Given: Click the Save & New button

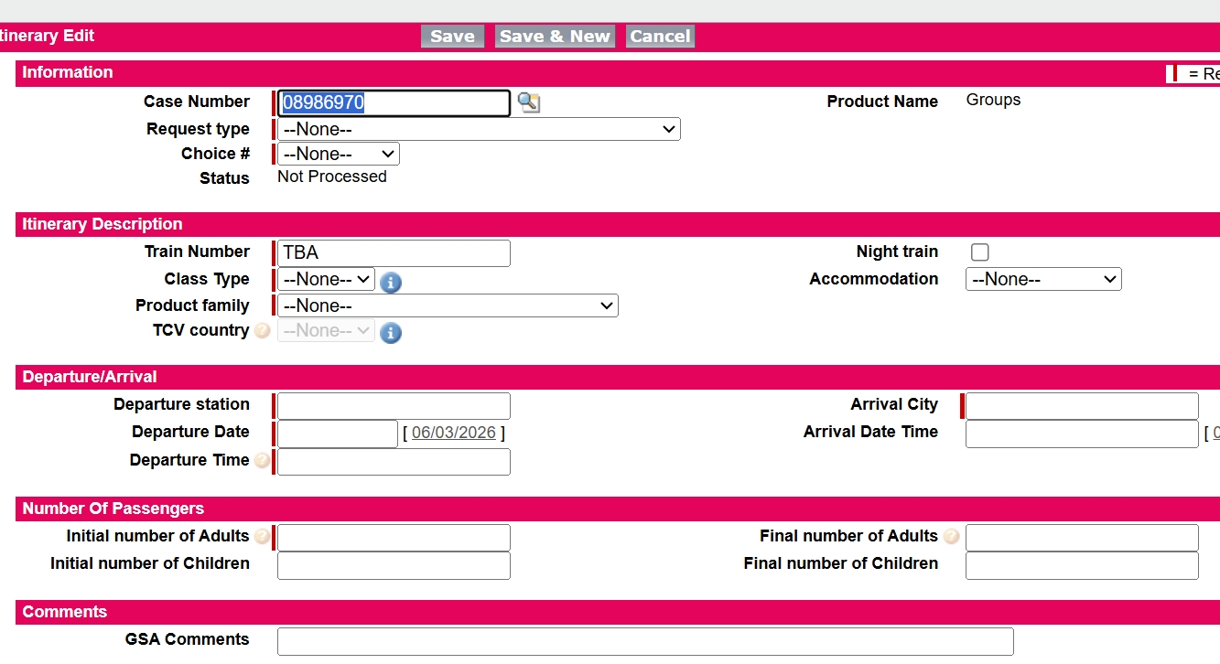Looking at the screenshot, I should click(x=555, y=37).
